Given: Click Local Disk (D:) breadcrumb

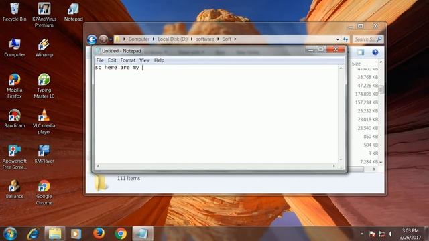Looking at the screenshot, I should [173, 39].
